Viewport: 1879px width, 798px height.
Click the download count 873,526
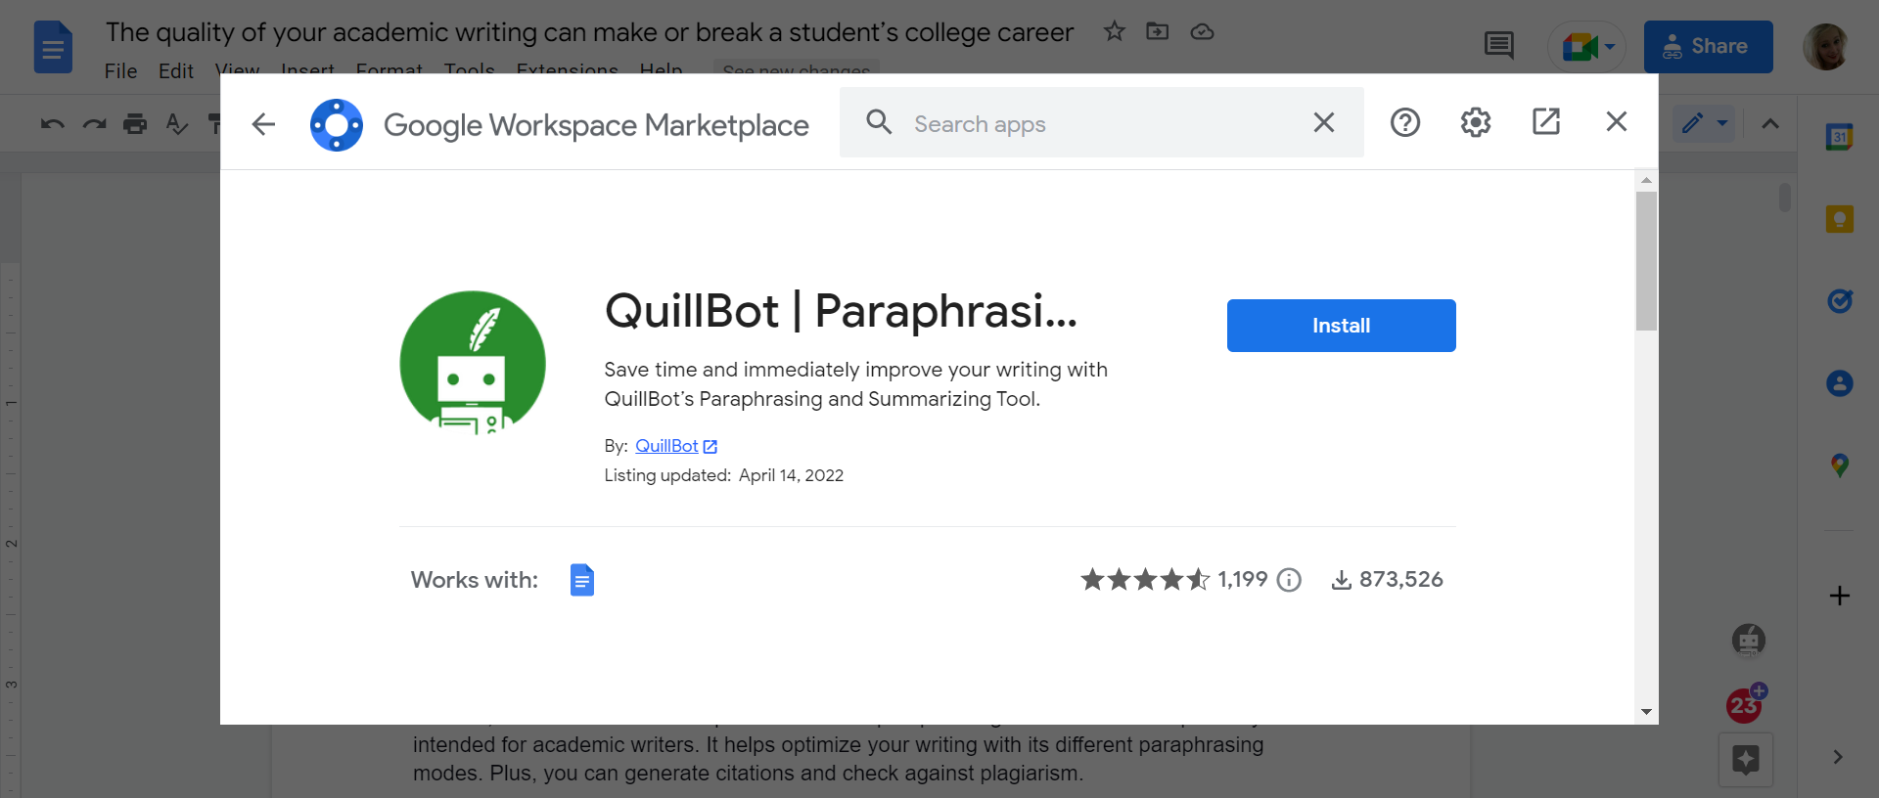pyautogui.click(x=1400, y=580)
